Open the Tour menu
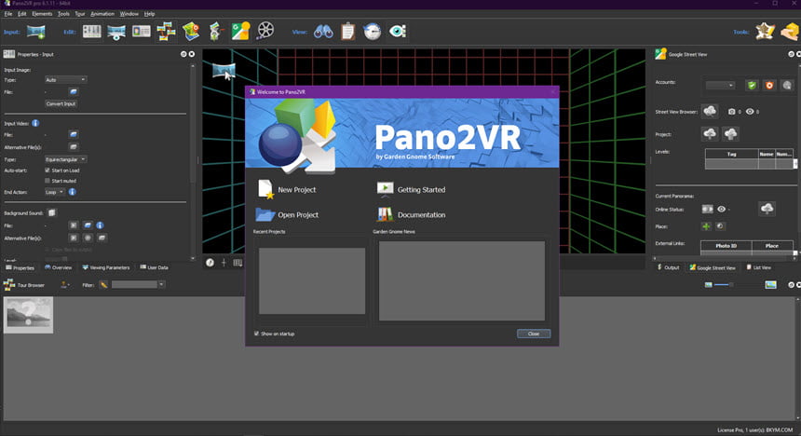801x436 pixels. (80, 14)
